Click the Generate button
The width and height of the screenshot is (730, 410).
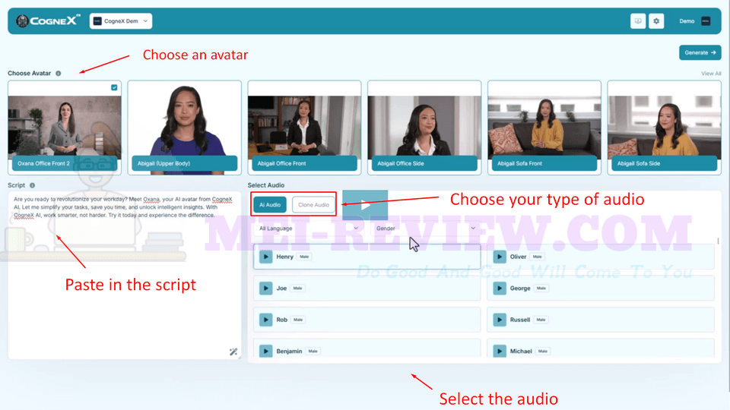[700, 52]
